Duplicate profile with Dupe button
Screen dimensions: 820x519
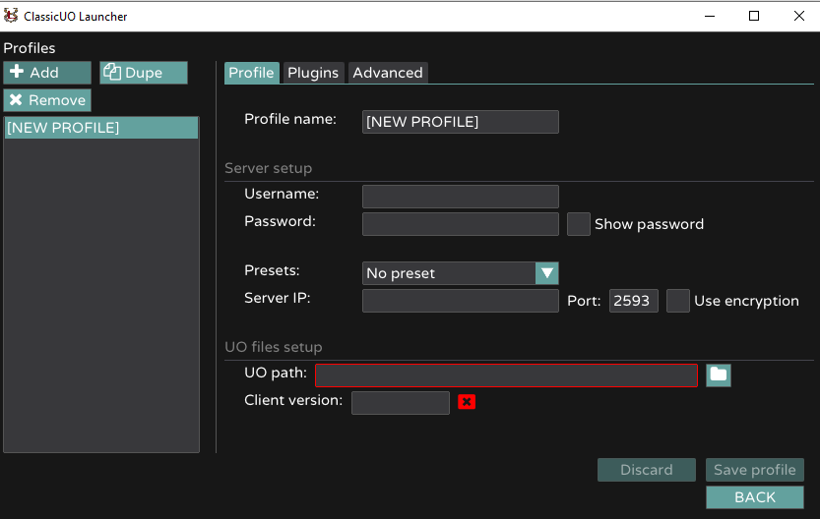(x=144, y=73)
